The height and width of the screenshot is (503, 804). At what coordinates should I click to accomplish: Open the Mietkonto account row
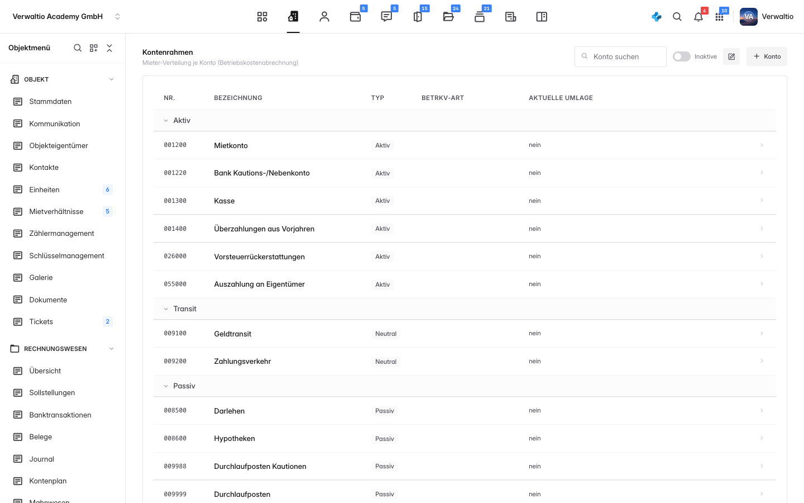(x=465, y=145)
